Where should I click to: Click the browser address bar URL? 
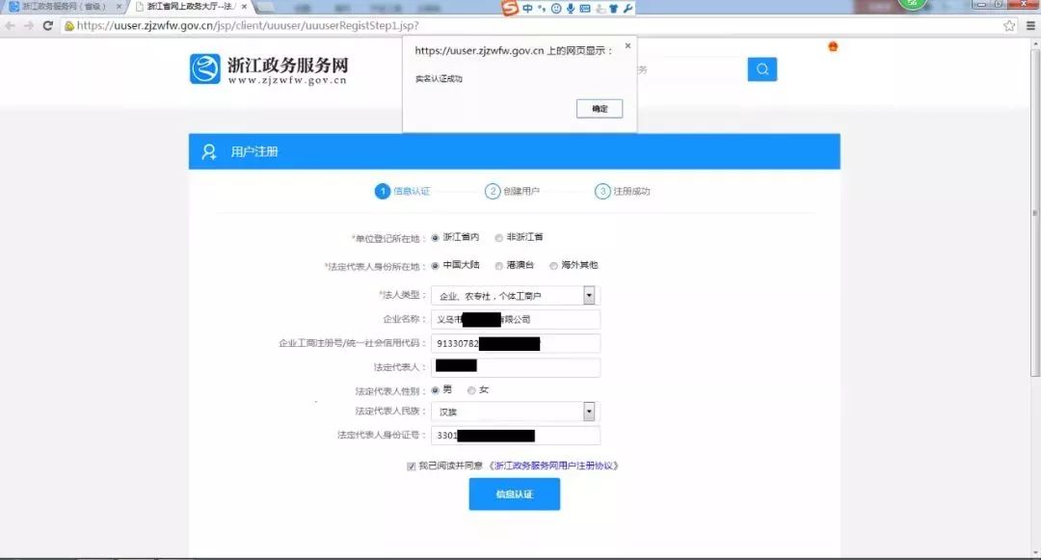pyautogui.click(x=248, y=26)
